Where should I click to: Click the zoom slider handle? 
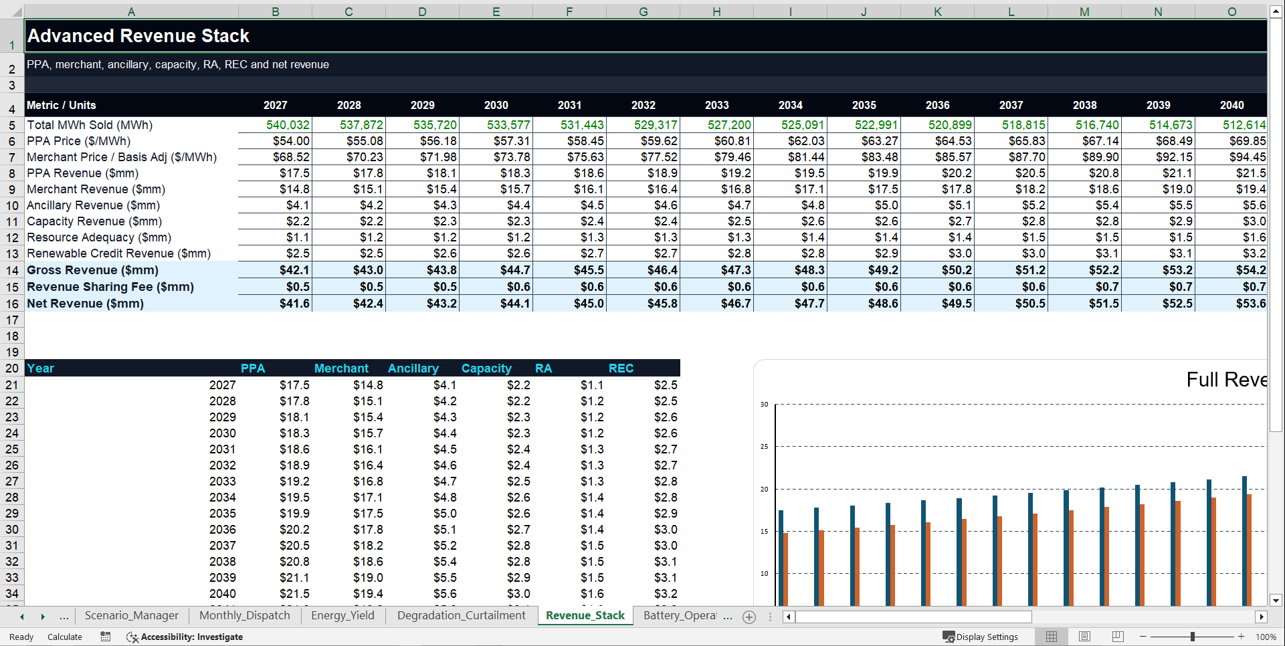pos(1193,637)
